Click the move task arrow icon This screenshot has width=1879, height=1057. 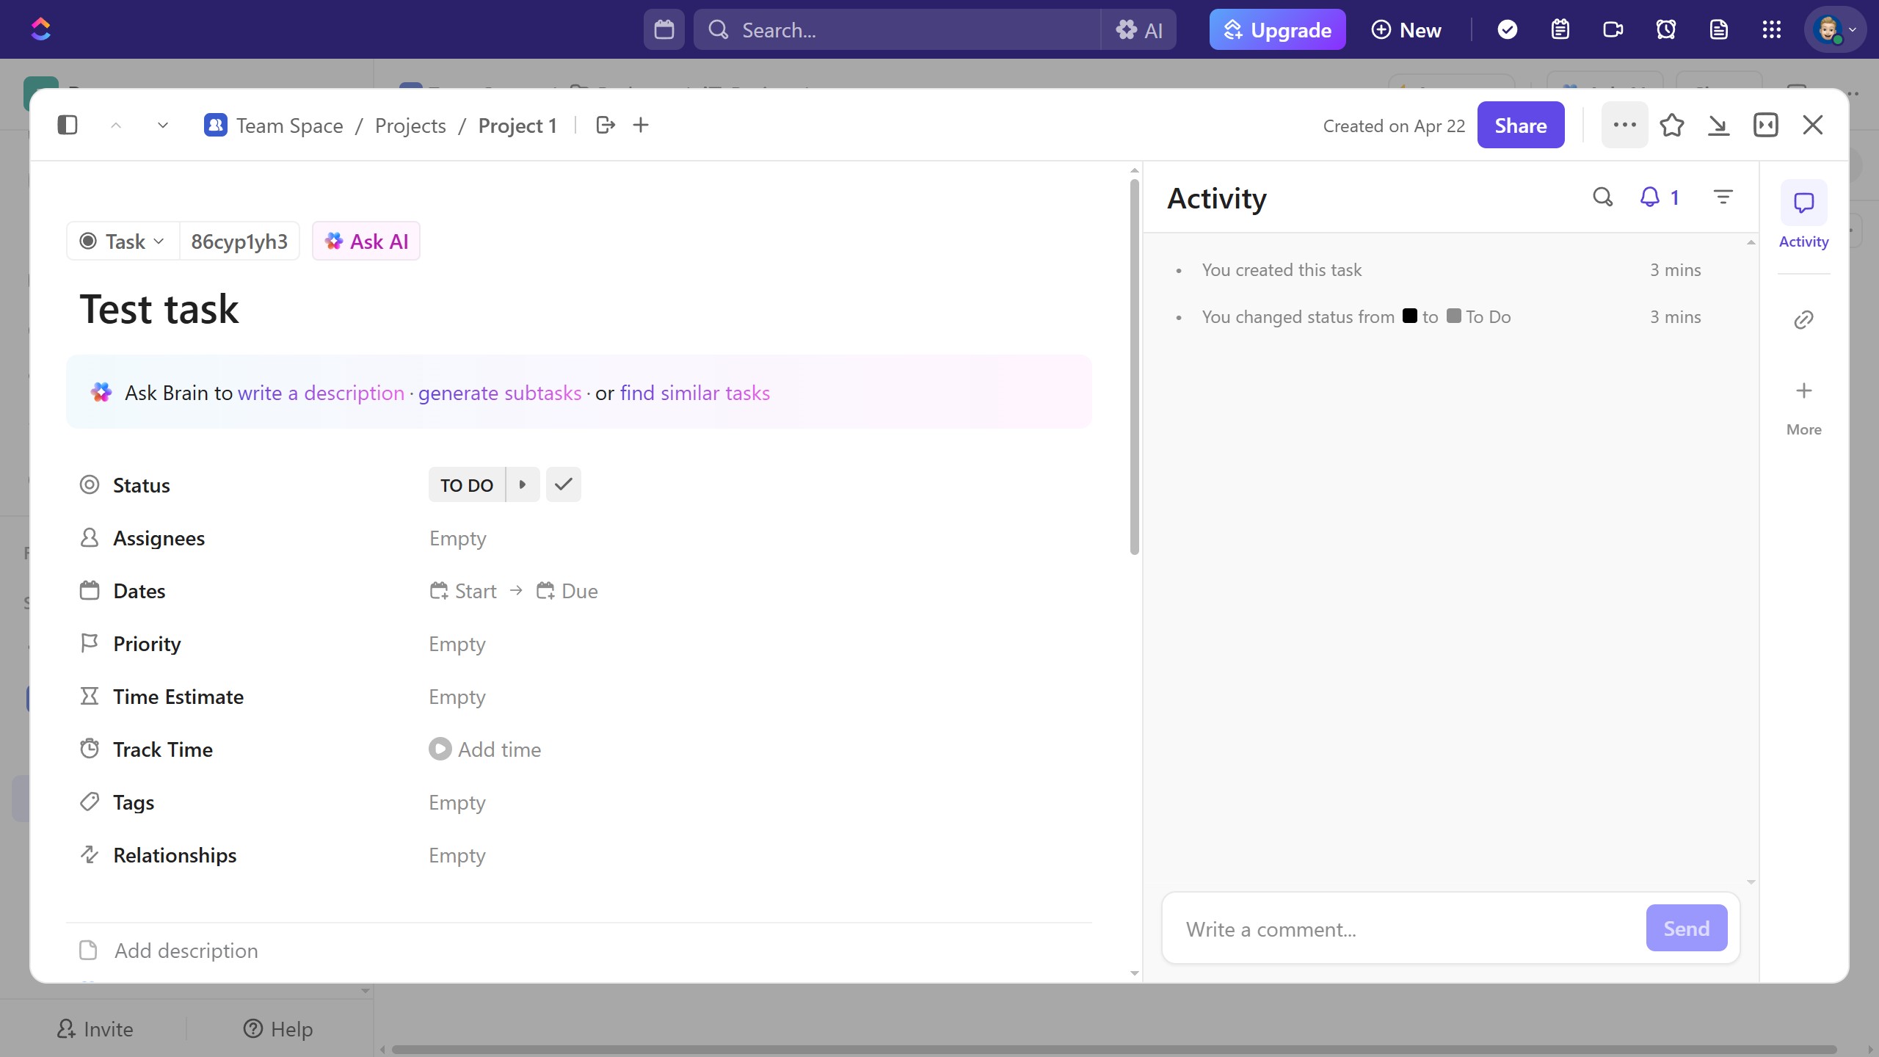click(x=605, y=126)
